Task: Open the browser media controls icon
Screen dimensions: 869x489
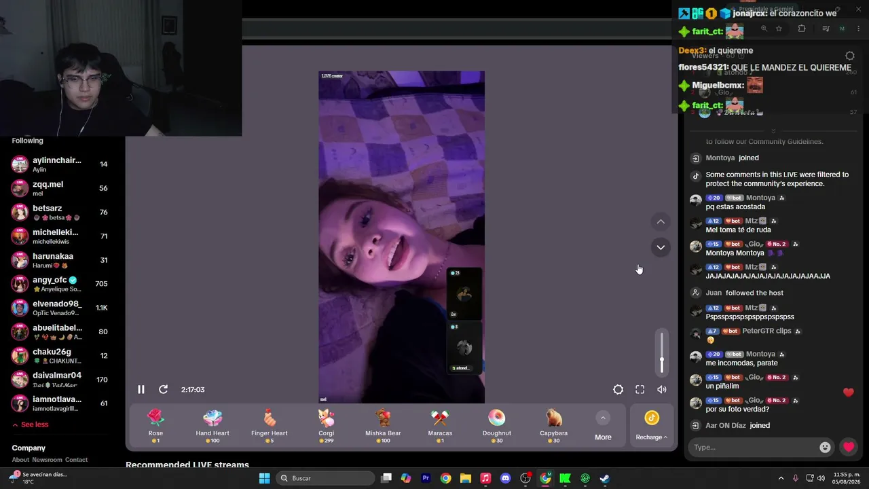Action: (x=826, y=29)
